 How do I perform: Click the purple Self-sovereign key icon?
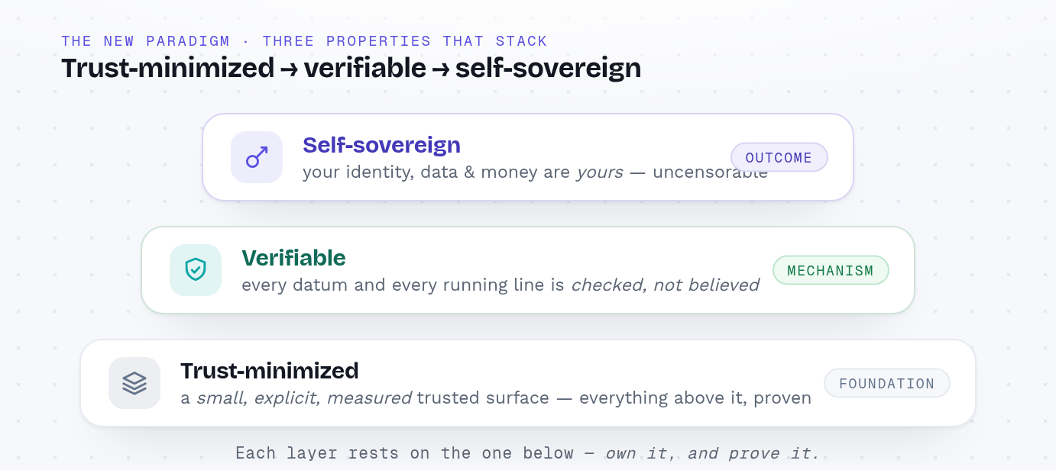257,157
